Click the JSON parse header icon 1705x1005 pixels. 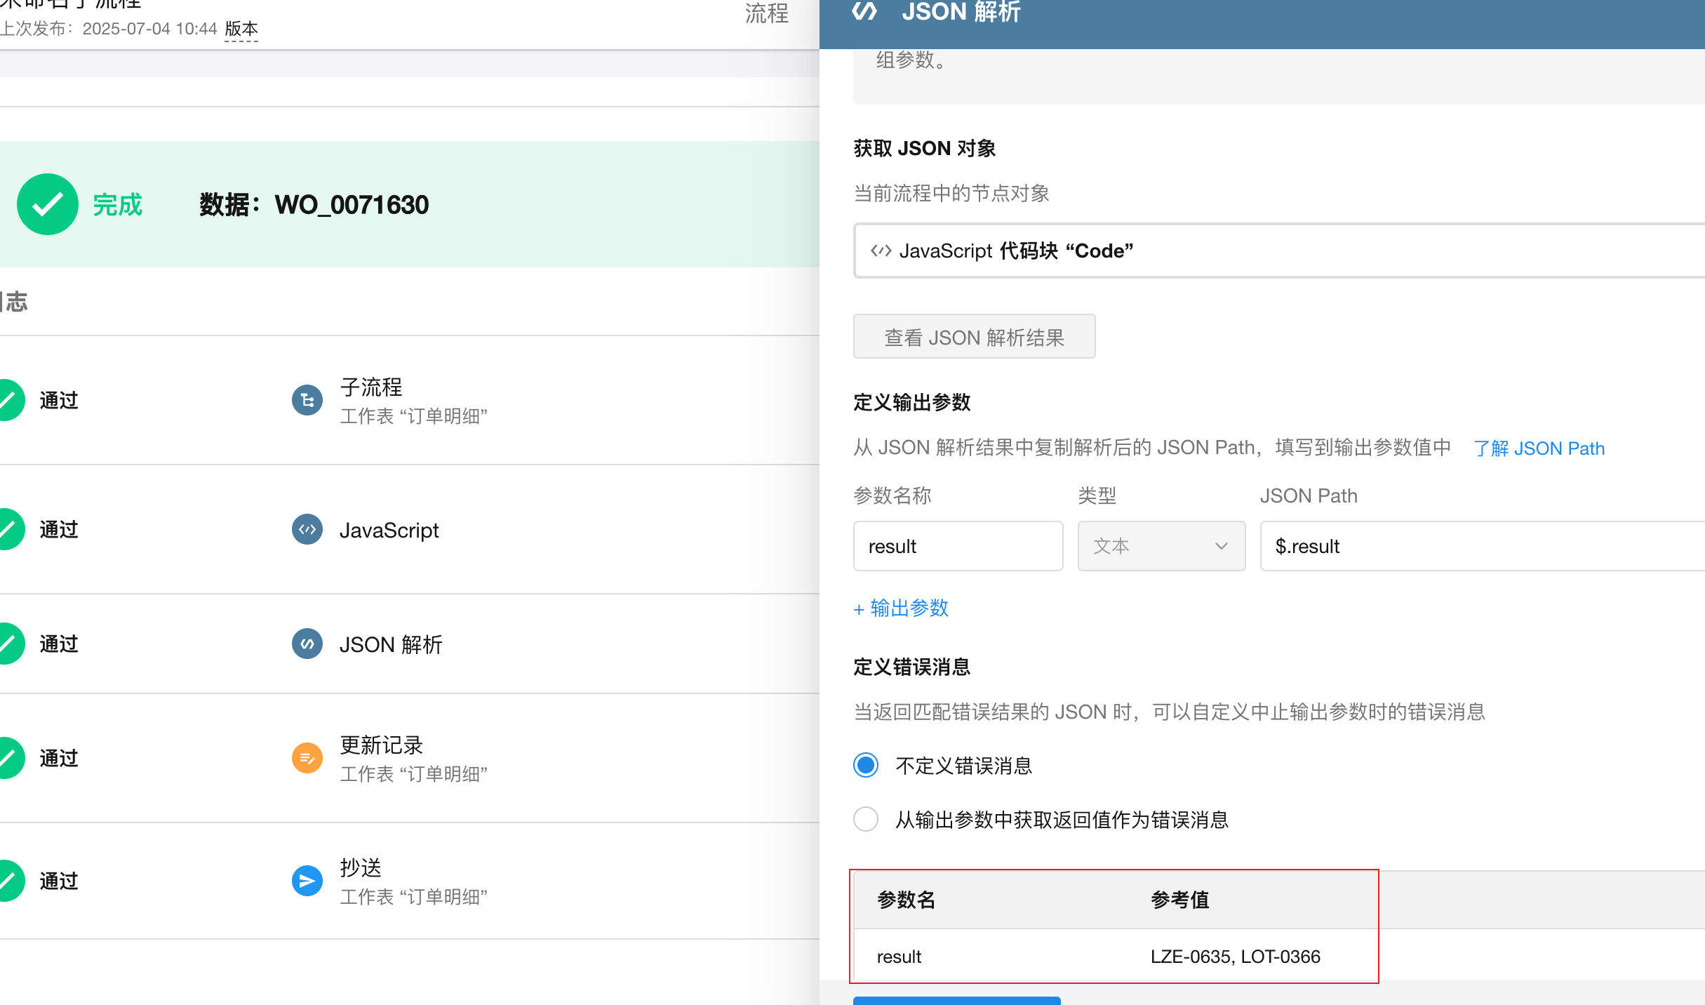[864, 12]
